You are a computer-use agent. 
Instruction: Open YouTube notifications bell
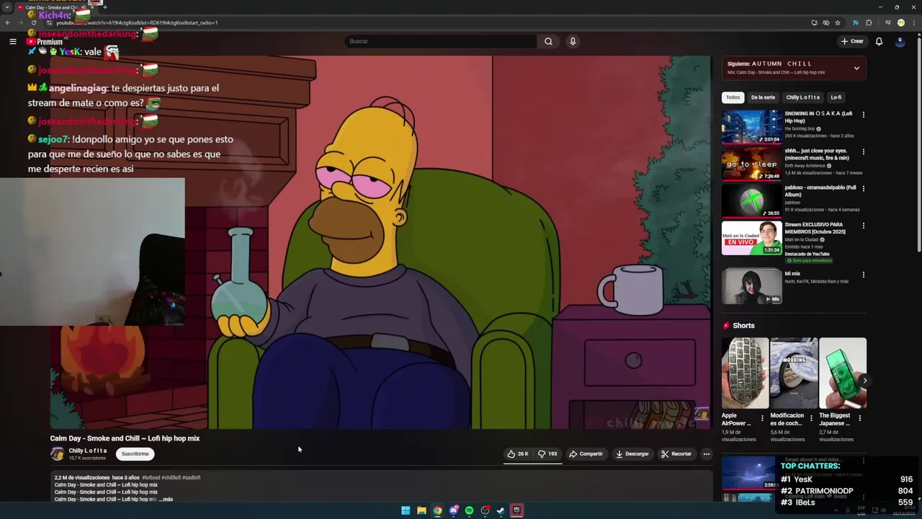click(879, 41)
